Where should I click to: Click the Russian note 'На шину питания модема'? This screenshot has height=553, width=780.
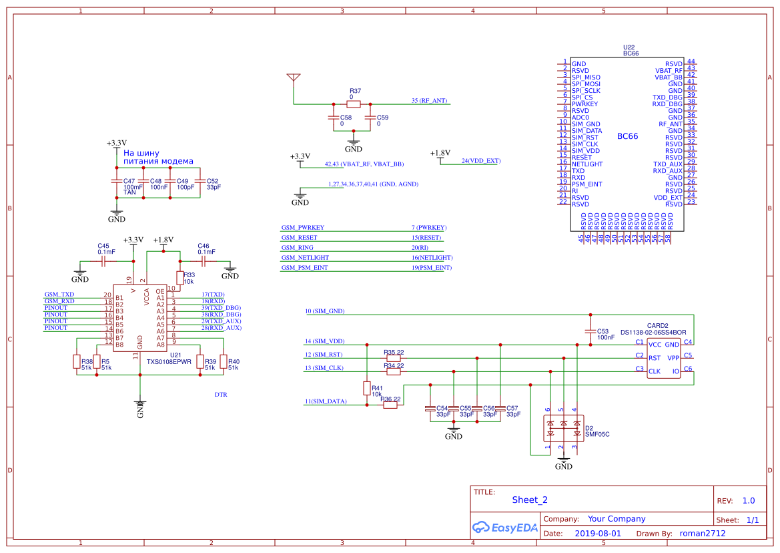(x=158, y=158)
